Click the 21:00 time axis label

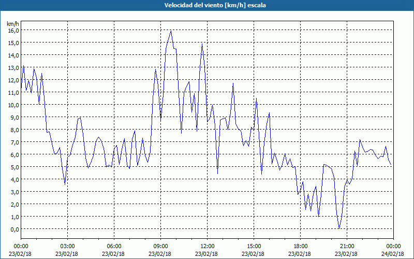pos(347,247)
